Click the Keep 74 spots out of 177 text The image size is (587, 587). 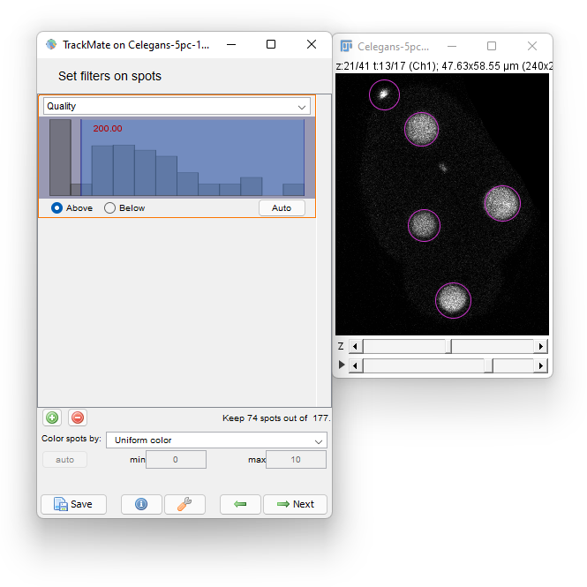[276, 418]
